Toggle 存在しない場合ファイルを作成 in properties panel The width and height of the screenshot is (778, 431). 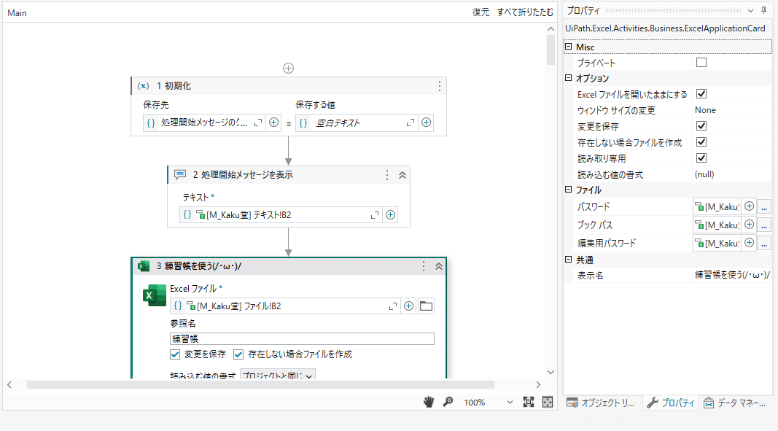(x=701, y=142)
